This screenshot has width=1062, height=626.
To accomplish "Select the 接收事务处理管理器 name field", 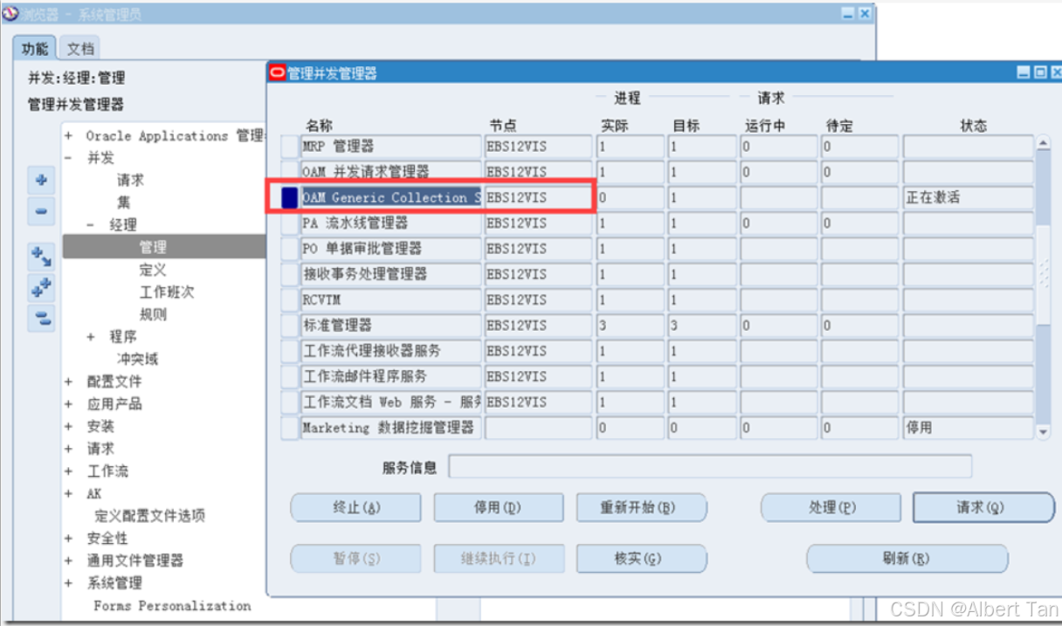I will [390, 274].
